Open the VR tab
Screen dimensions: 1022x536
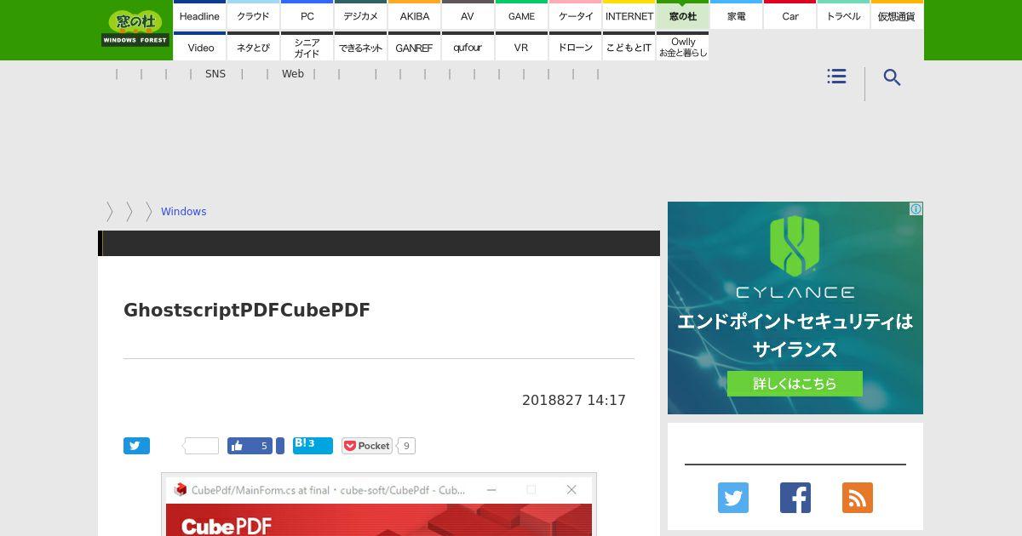[521, 46]
